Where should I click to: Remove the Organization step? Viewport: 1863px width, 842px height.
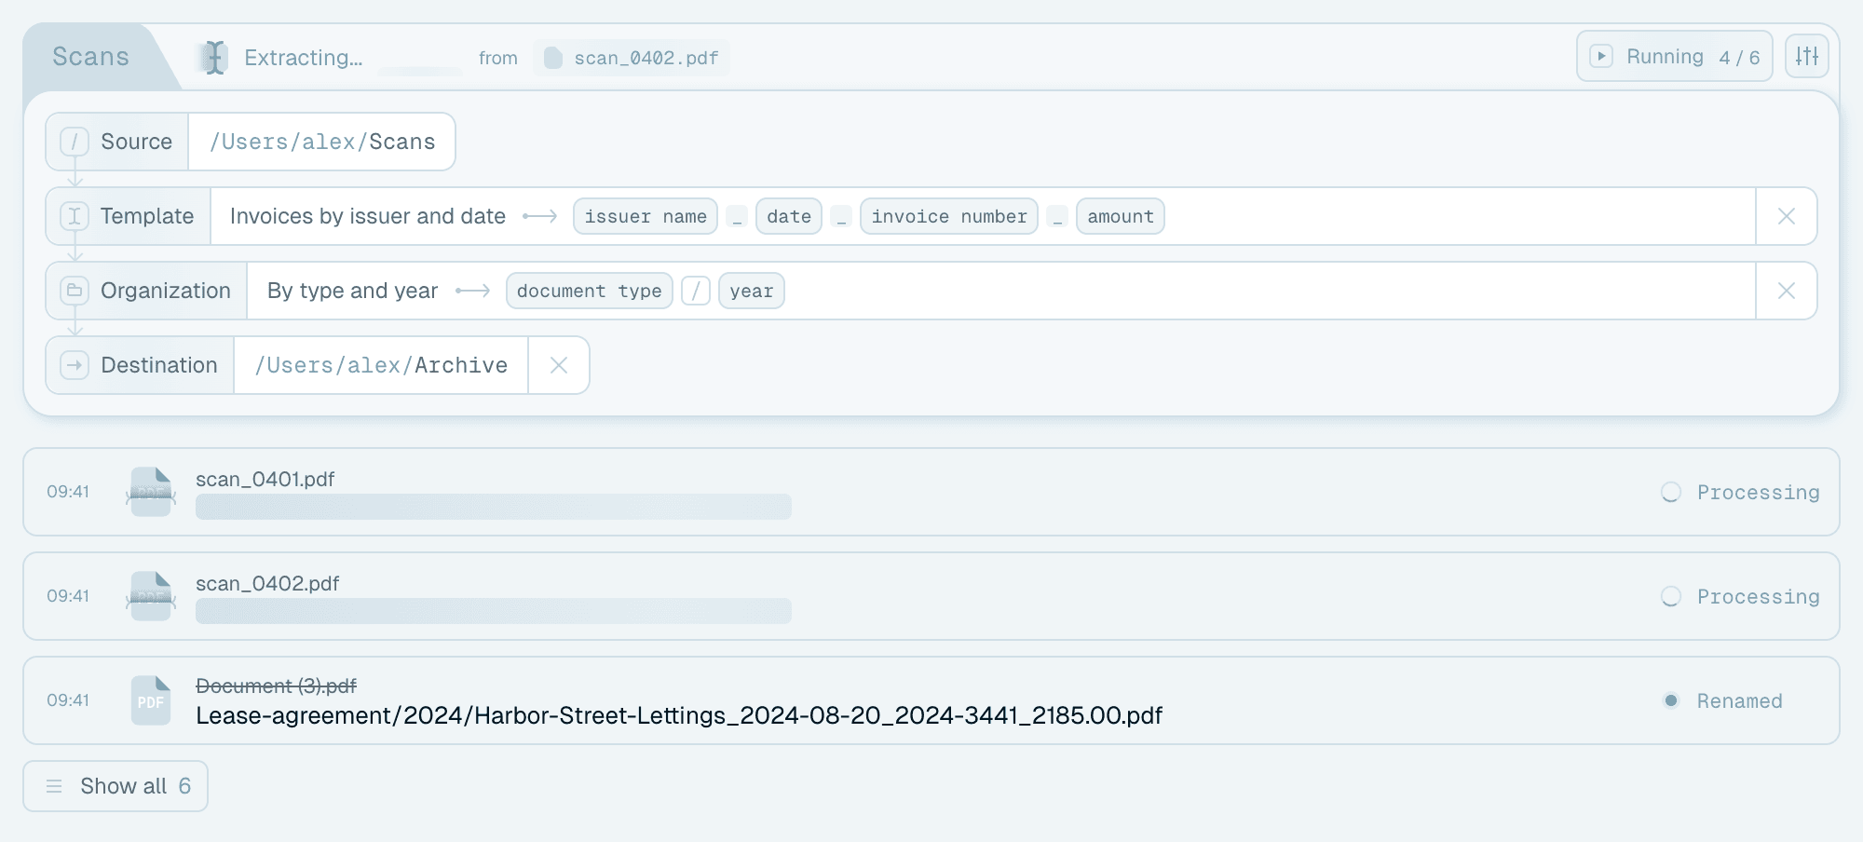(x=1787, y=291)
